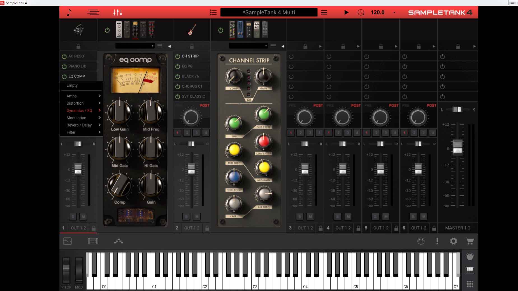Open the exclamation alert icon
The width and height of the screenshot is (518, 291).
[x=437, y=241]
